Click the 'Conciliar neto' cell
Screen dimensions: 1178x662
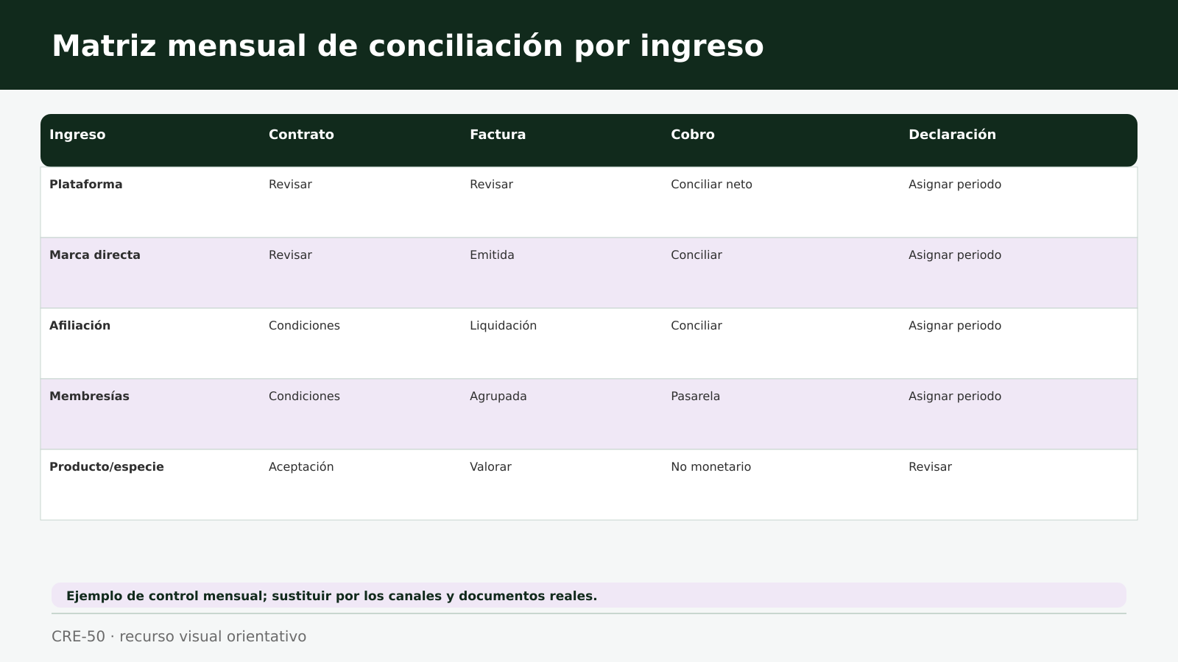(711, 185)
